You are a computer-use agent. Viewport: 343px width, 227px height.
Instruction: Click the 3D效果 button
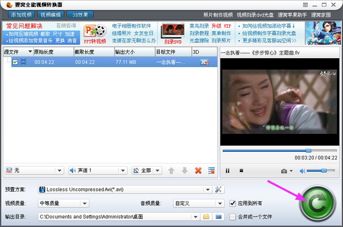(x=80, y=15)
